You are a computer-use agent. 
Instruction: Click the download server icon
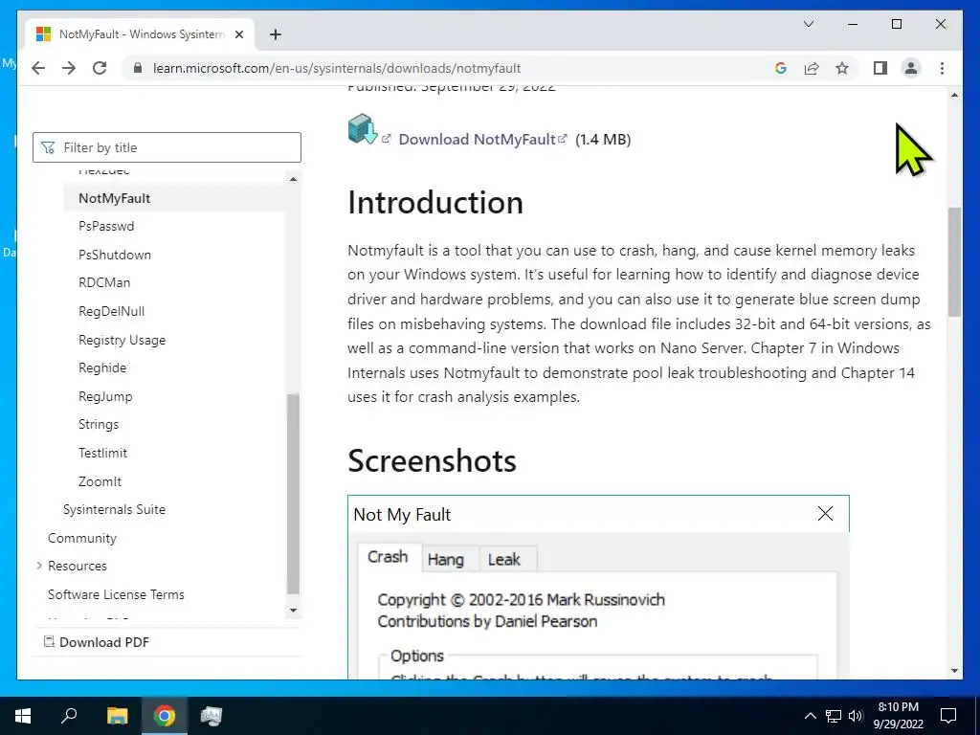tap(363, 129)
